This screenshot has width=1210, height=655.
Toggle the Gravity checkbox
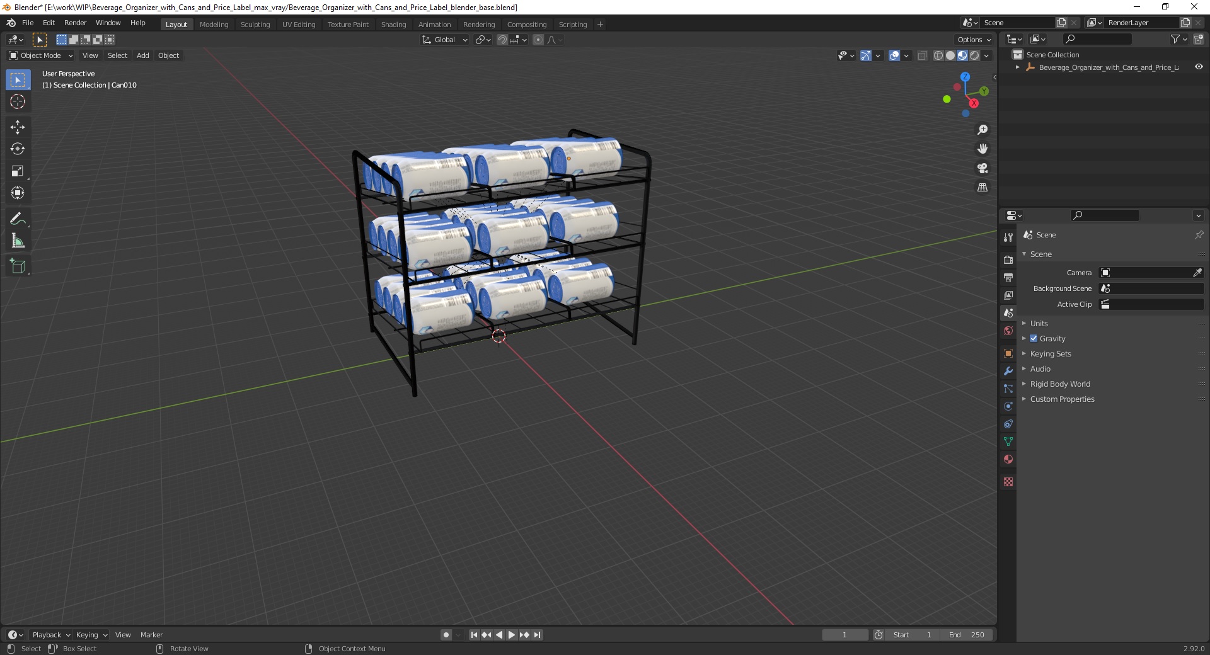1034,338
